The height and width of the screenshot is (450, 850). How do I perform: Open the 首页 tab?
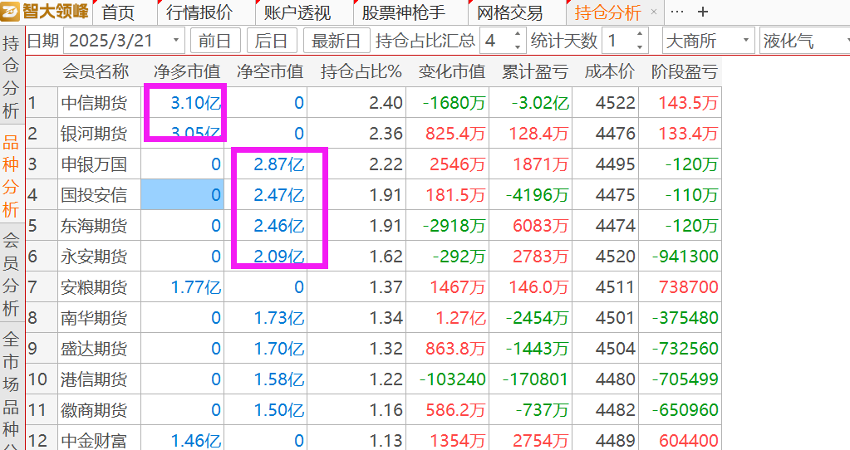click(x=118, y=12)
